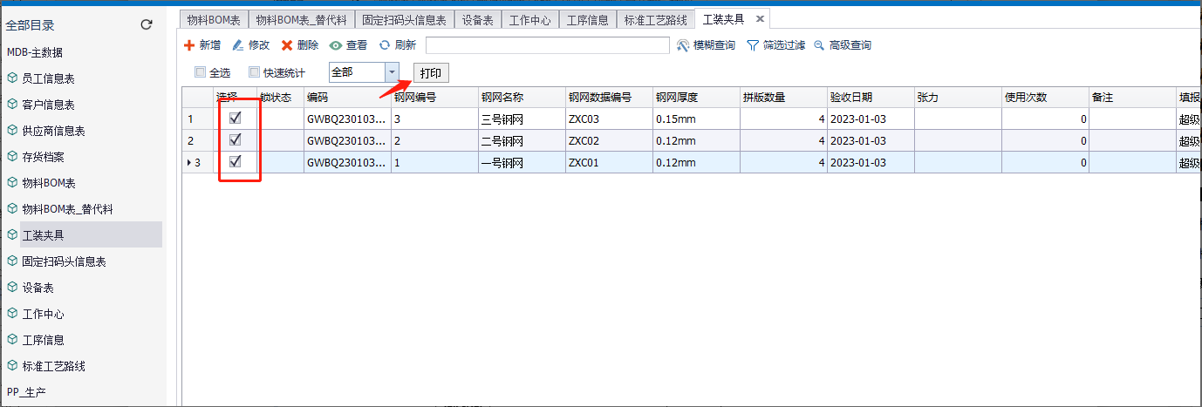This screenshot has width=1202, height=407.
Task: Uncheck the row for 一号钢网
Action: click(x=235, y=162)
